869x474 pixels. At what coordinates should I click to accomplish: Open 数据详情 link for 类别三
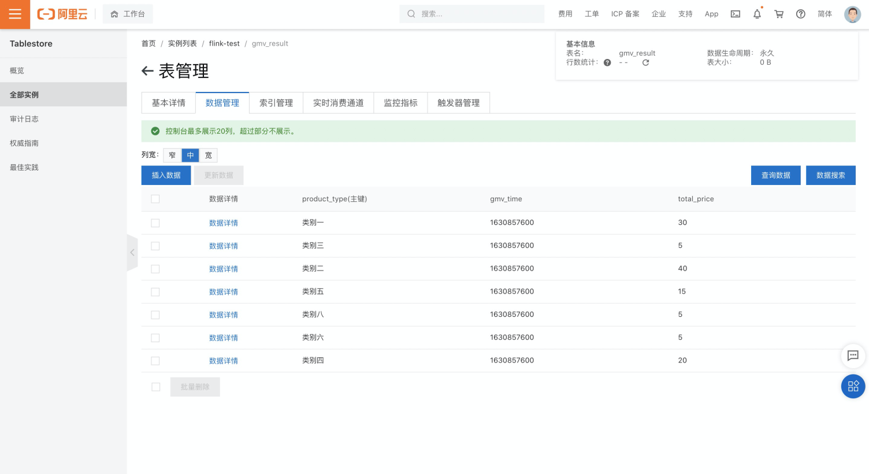pyautogui.click(x=224, y=246)
